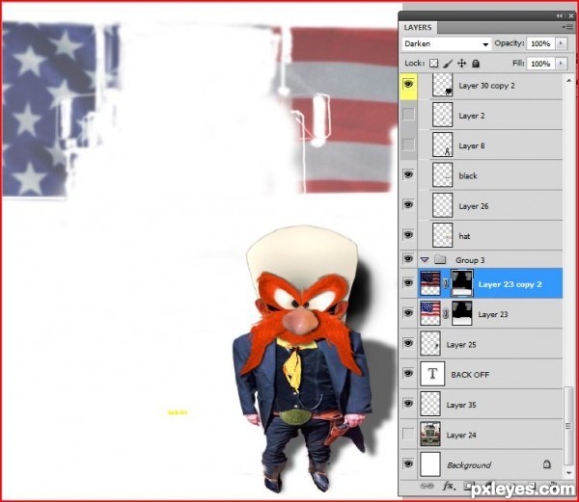Click the Link layers chain icon
The height and width of the screenshot is (502, 579).
[x=427, y=486]
